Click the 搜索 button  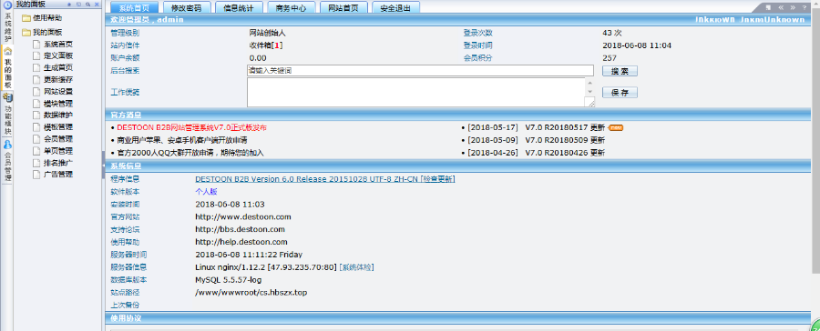(620, 71)
